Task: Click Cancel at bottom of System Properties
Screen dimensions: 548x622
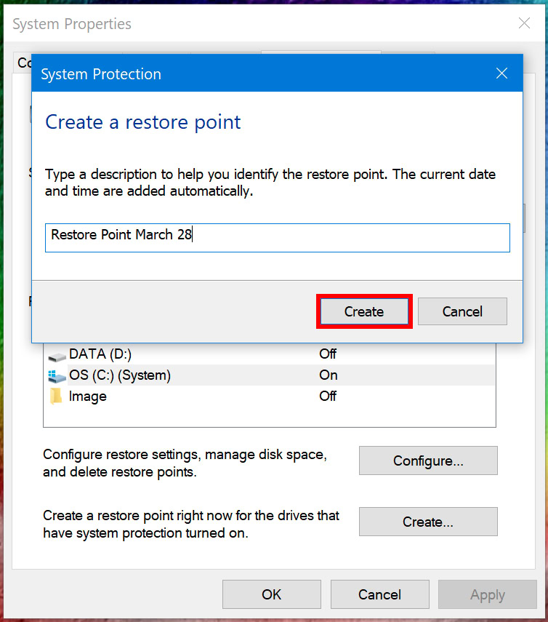Action: point(379,594)
